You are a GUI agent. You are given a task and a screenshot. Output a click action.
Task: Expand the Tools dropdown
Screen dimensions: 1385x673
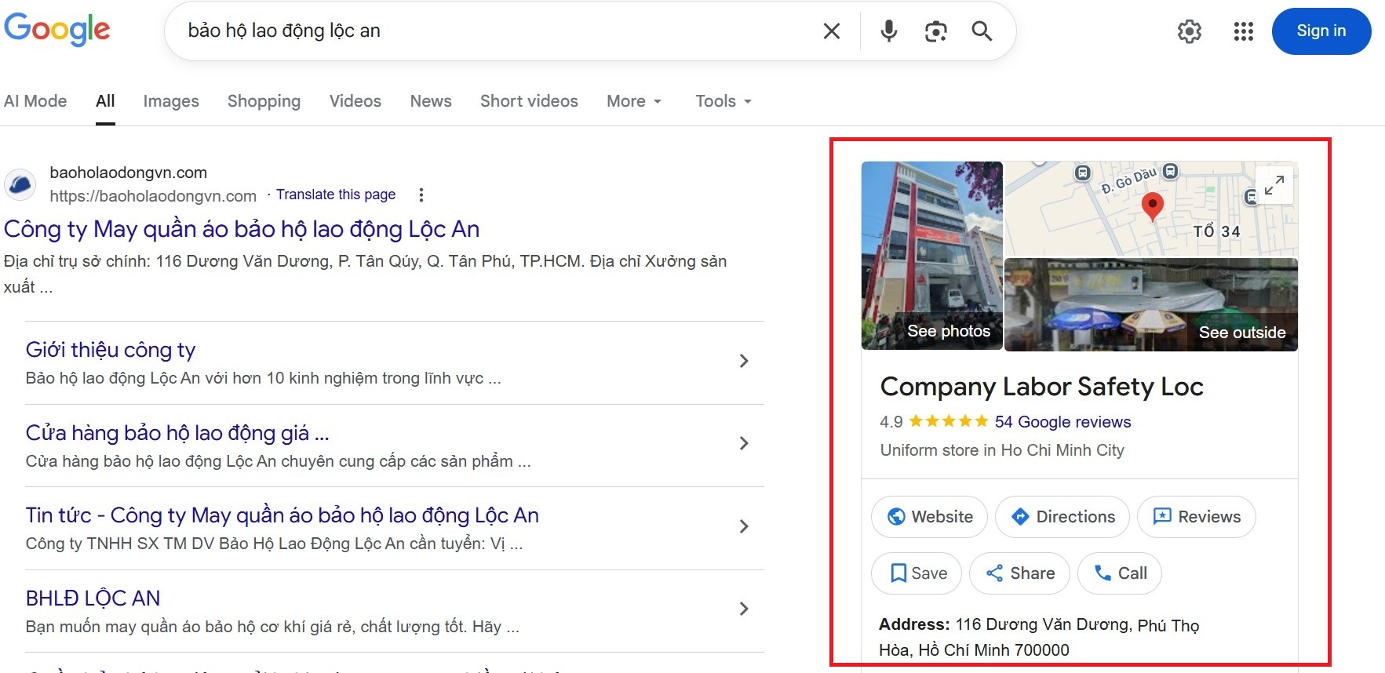[723, 101]
